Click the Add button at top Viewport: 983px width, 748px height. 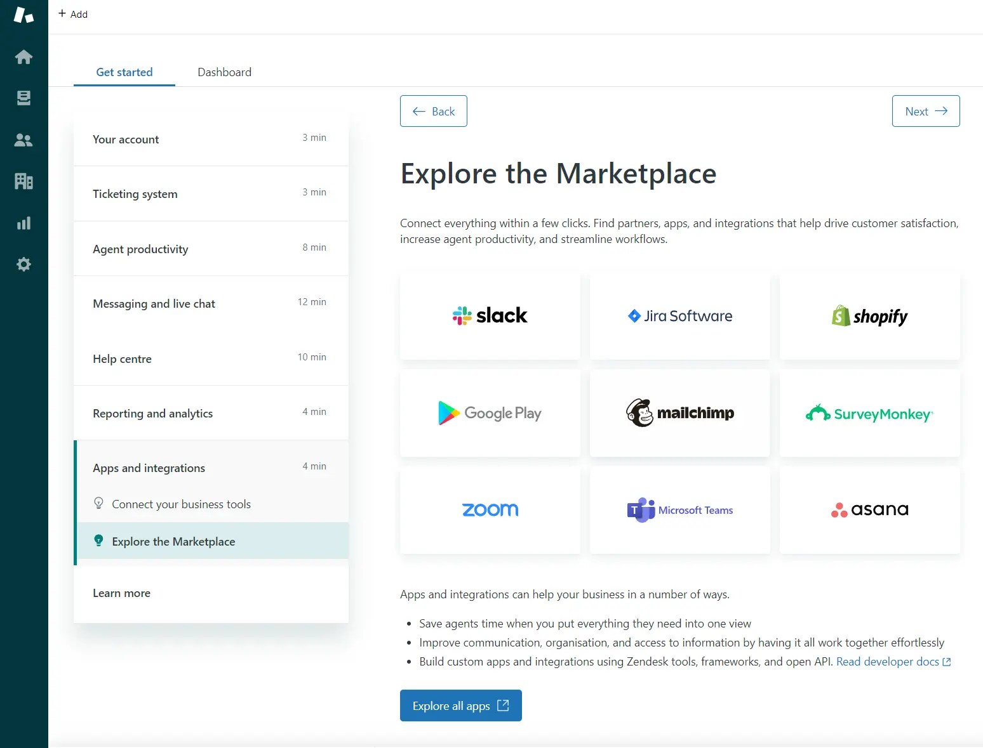pyautogui.click(x=73, y=13)
